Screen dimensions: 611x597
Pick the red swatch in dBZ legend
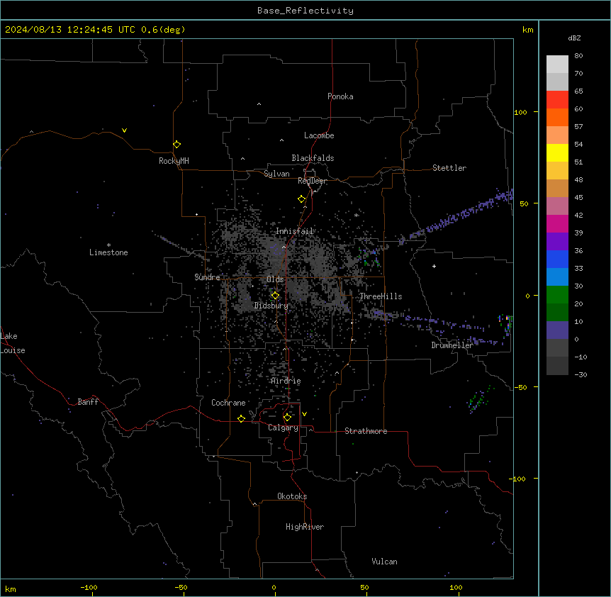click(557, 99)
